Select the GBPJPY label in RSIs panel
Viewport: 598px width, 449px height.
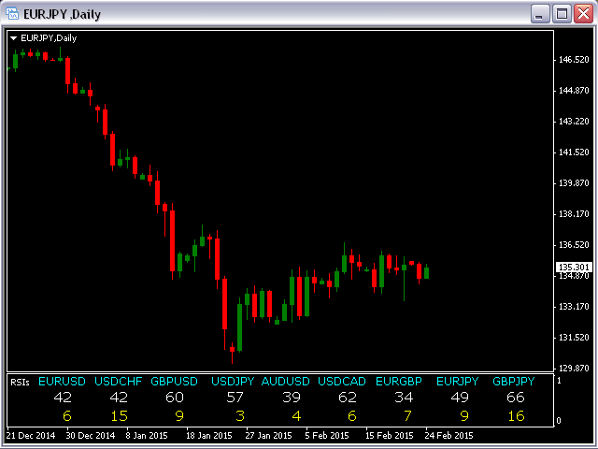[514, 381]
